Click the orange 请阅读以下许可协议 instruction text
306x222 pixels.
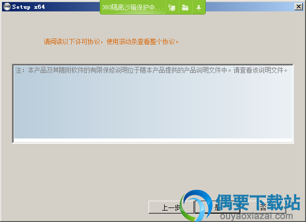(111, 41)
